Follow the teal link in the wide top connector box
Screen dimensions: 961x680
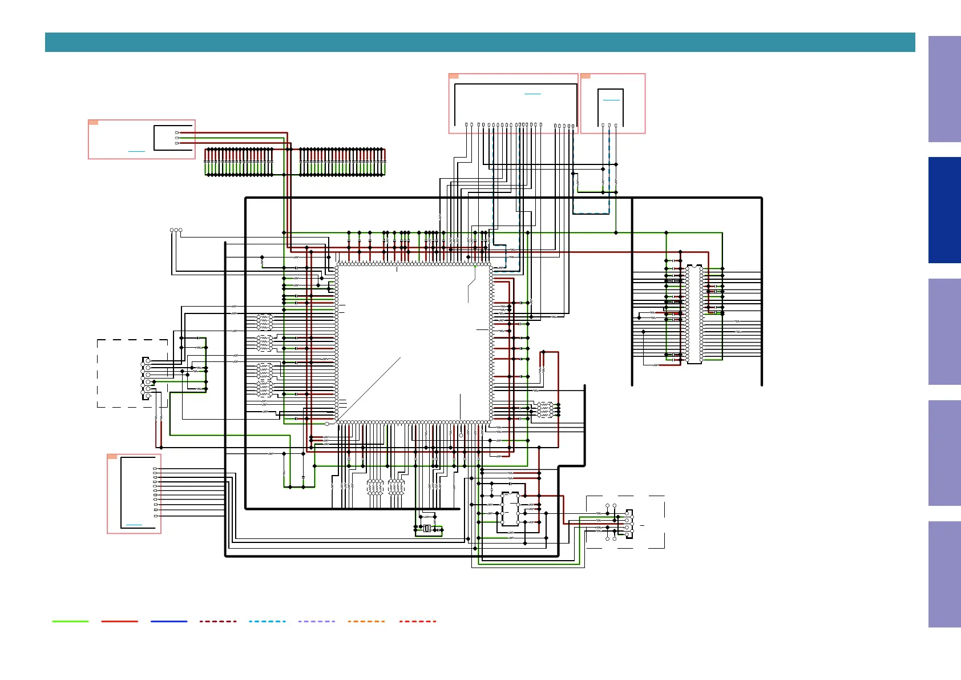point(532,94)
